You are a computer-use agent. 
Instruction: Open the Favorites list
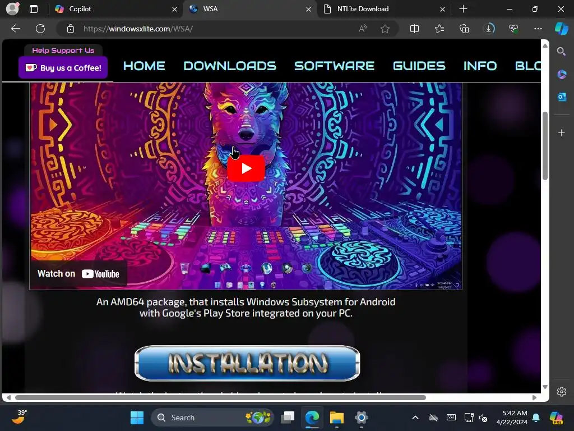pos(439,29)
